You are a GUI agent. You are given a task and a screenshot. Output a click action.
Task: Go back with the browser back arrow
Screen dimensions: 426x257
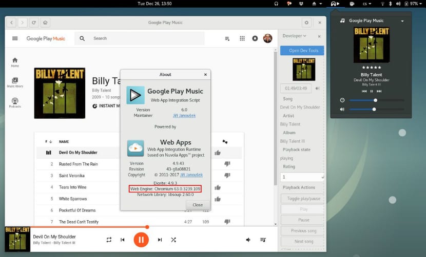coord(11,23)
